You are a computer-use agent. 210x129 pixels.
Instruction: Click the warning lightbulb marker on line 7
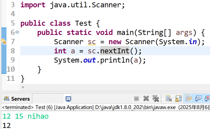[x=4, y=42]
